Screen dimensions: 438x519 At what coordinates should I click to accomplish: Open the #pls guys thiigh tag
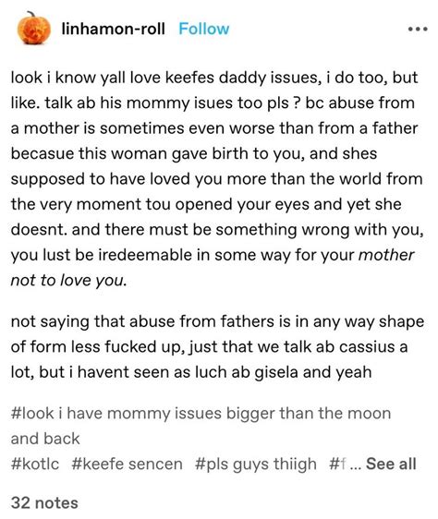click(256, 465)
